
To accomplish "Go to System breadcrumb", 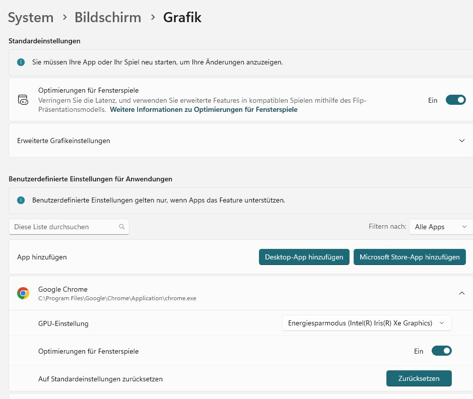I will 31,18.
